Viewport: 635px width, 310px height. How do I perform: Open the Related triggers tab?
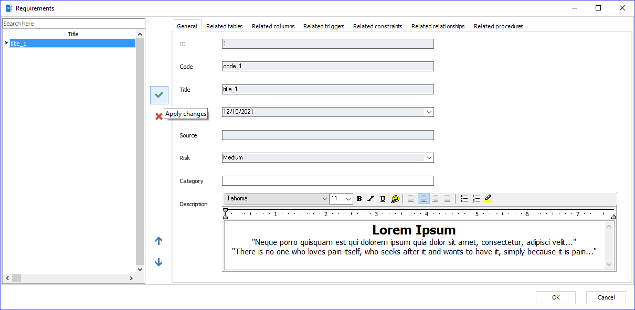click(x=324, y=26)
